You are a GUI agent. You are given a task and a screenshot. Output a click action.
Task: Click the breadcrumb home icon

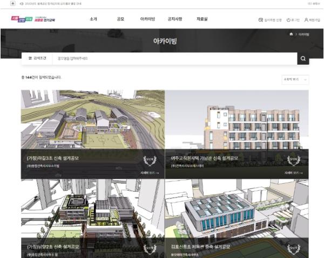(x=291, y=34)
